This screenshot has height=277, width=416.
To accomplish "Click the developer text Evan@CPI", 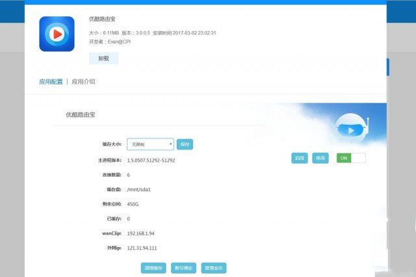I will 119,42.
